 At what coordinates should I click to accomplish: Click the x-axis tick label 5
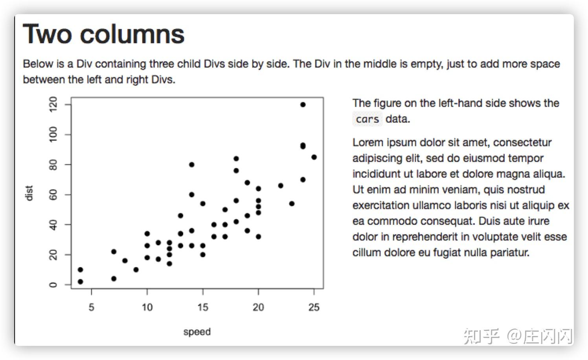pos(91,307)
